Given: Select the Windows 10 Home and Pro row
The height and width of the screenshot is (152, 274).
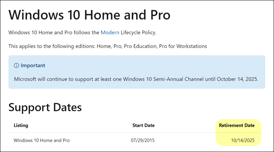Looking at the screenshot, I should click(134, 140).
